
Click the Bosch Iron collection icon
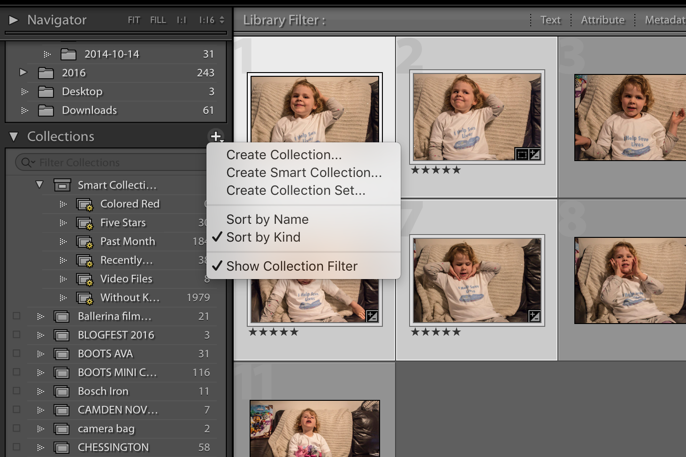[x=61, y=392]
